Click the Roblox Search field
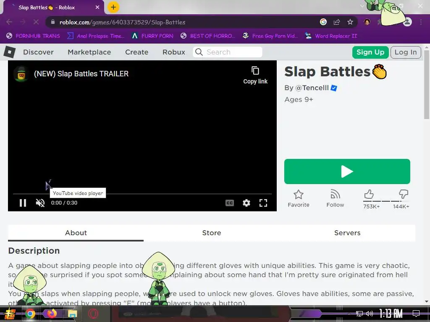The width and height of the screenshot is (430, 322). 228,52
